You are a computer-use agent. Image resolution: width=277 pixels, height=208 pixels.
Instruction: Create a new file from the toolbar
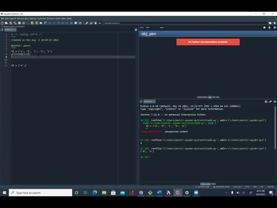pos(2,23)
